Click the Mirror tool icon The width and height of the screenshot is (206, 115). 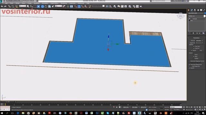[107, 6]
